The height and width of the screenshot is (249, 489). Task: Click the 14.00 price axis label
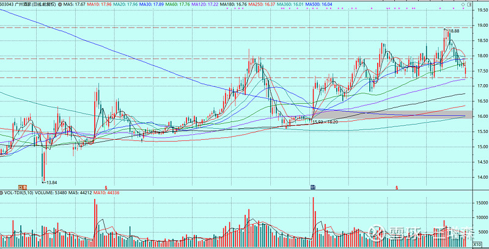click(482, 178)
